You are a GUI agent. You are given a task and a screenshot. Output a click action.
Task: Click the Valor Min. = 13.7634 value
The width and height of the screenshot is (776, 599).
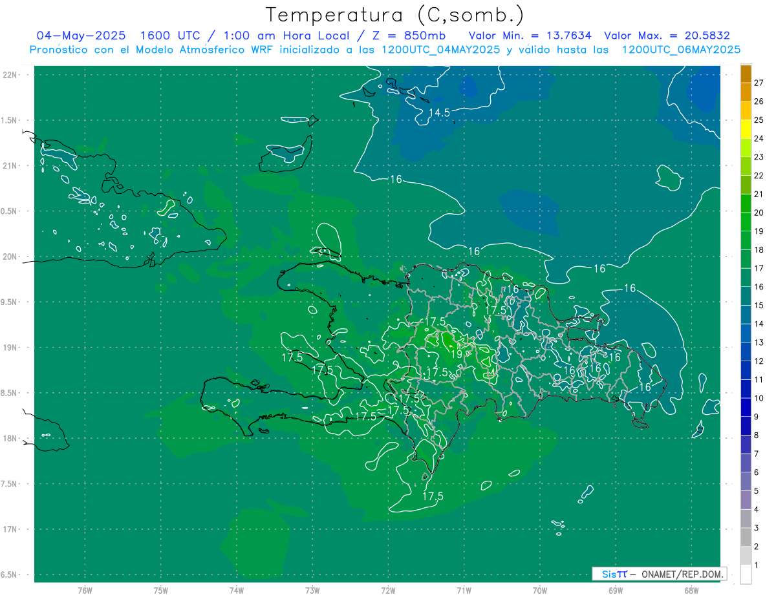530,36
